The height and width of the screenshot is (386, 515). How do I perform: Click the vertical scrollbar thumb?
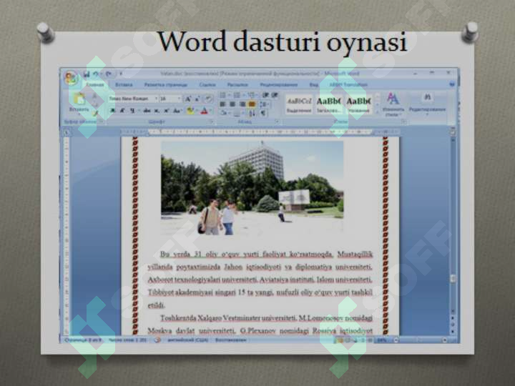(x=453, y=279)
